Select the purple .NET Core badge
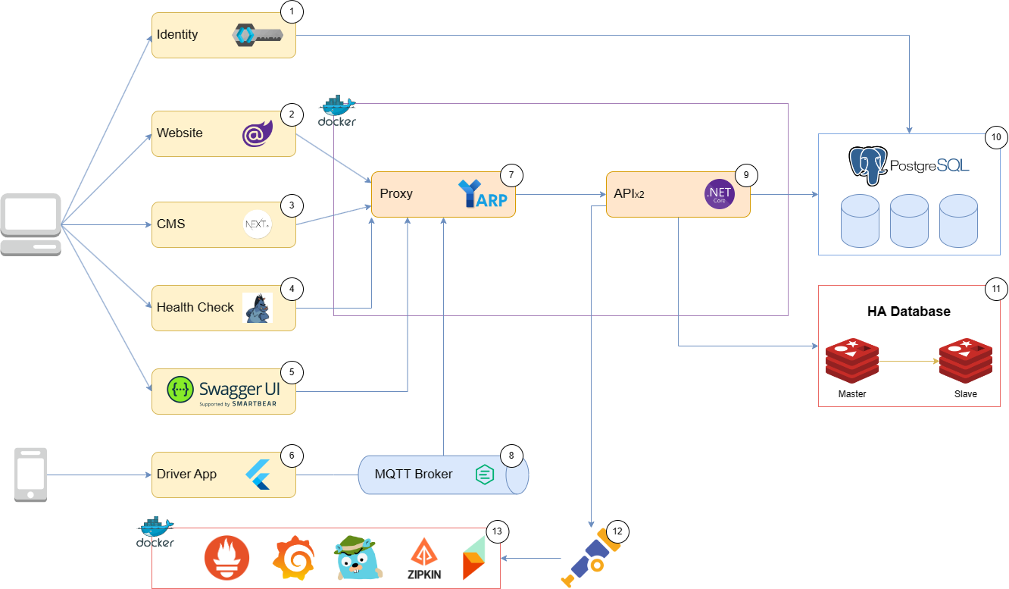Image resolution: width=1009 pixels, height=589 pixels. coord(719,193)
